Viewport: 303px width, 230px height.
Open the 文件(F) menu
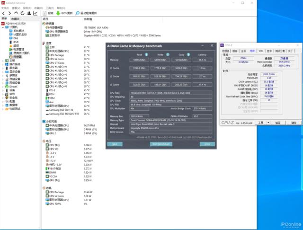5,8
